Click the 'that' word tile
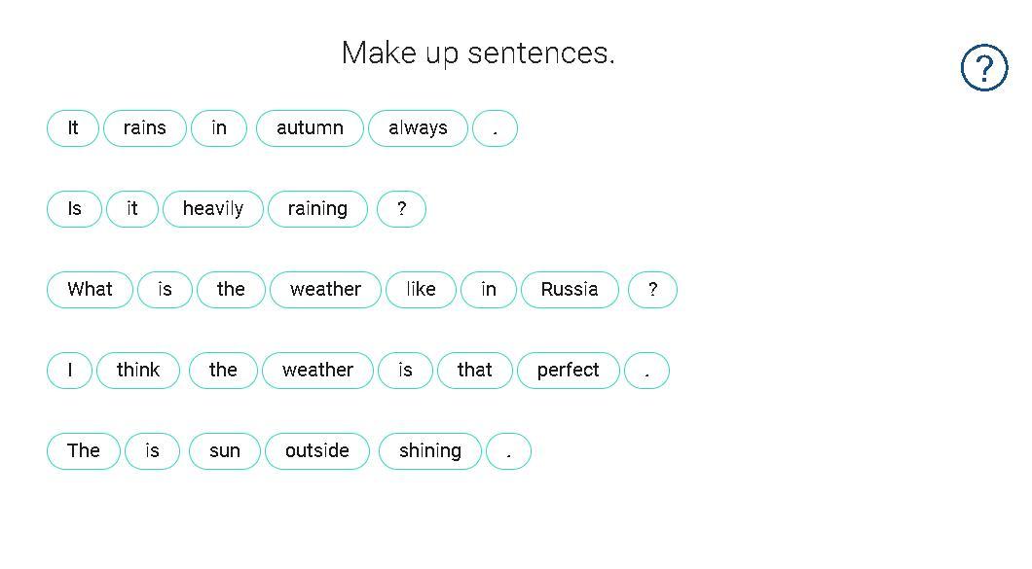The height and width of the screenshot is (569, 1032). pos(474,371)
